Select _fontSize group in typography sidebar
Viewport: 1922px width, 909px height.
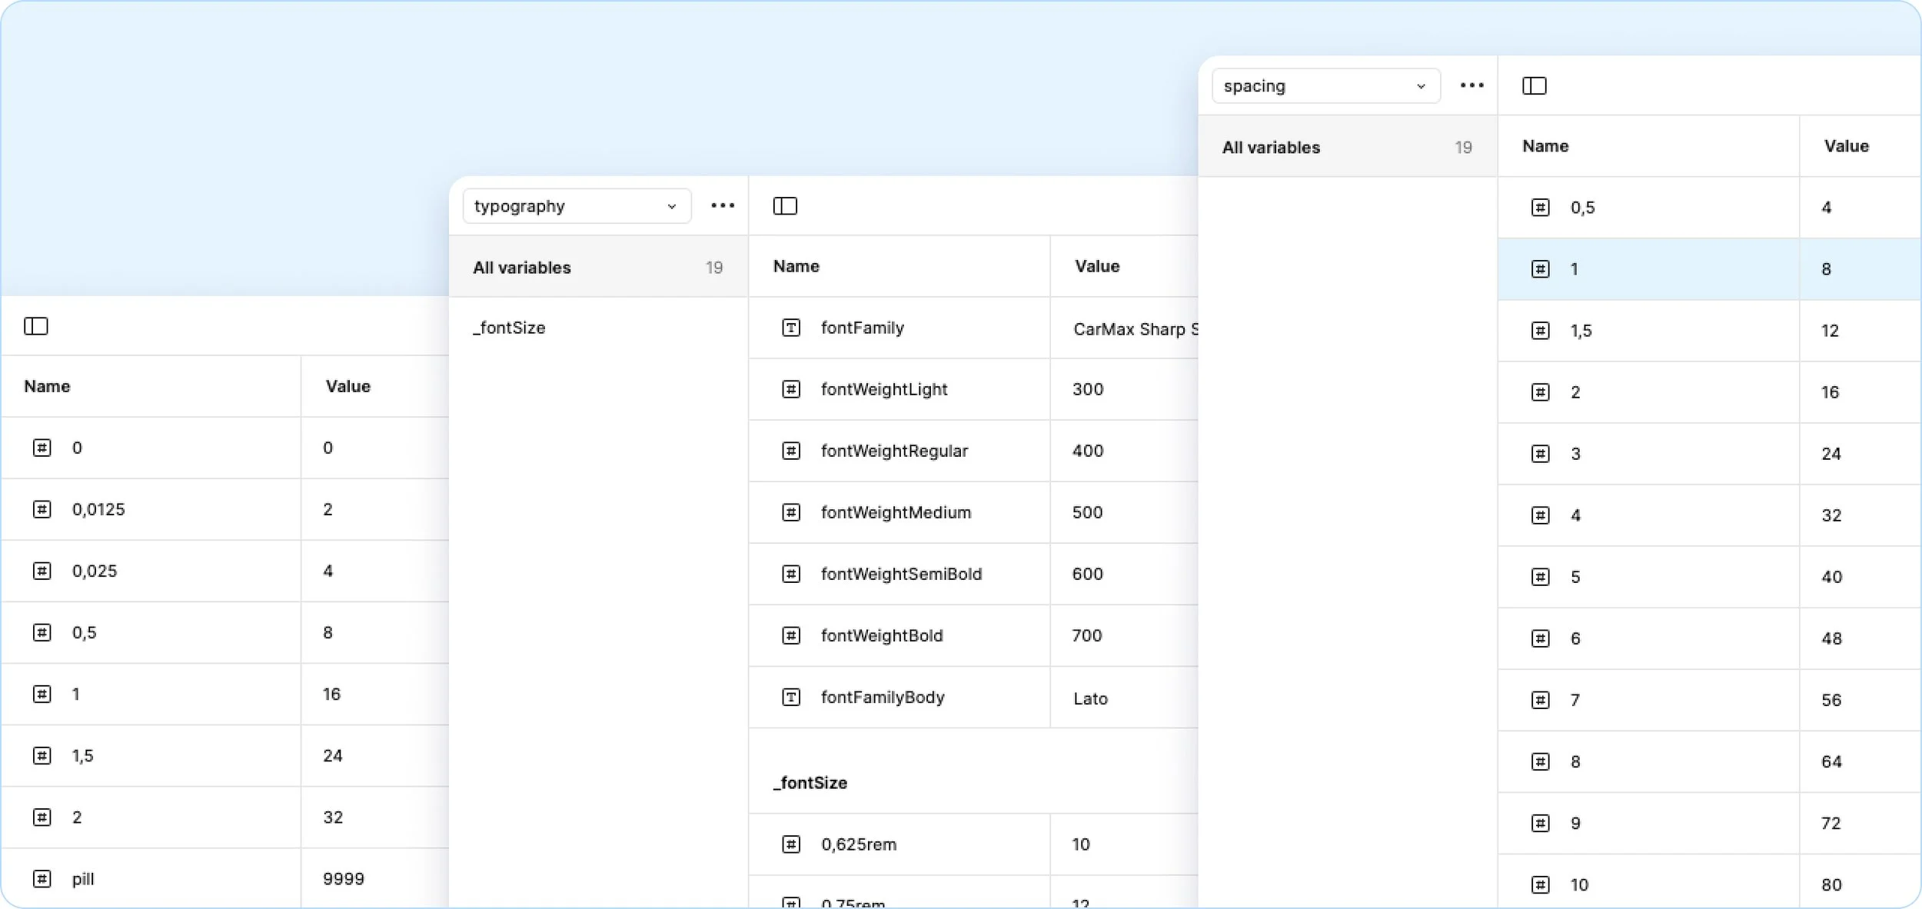click(x=510, y=328)
